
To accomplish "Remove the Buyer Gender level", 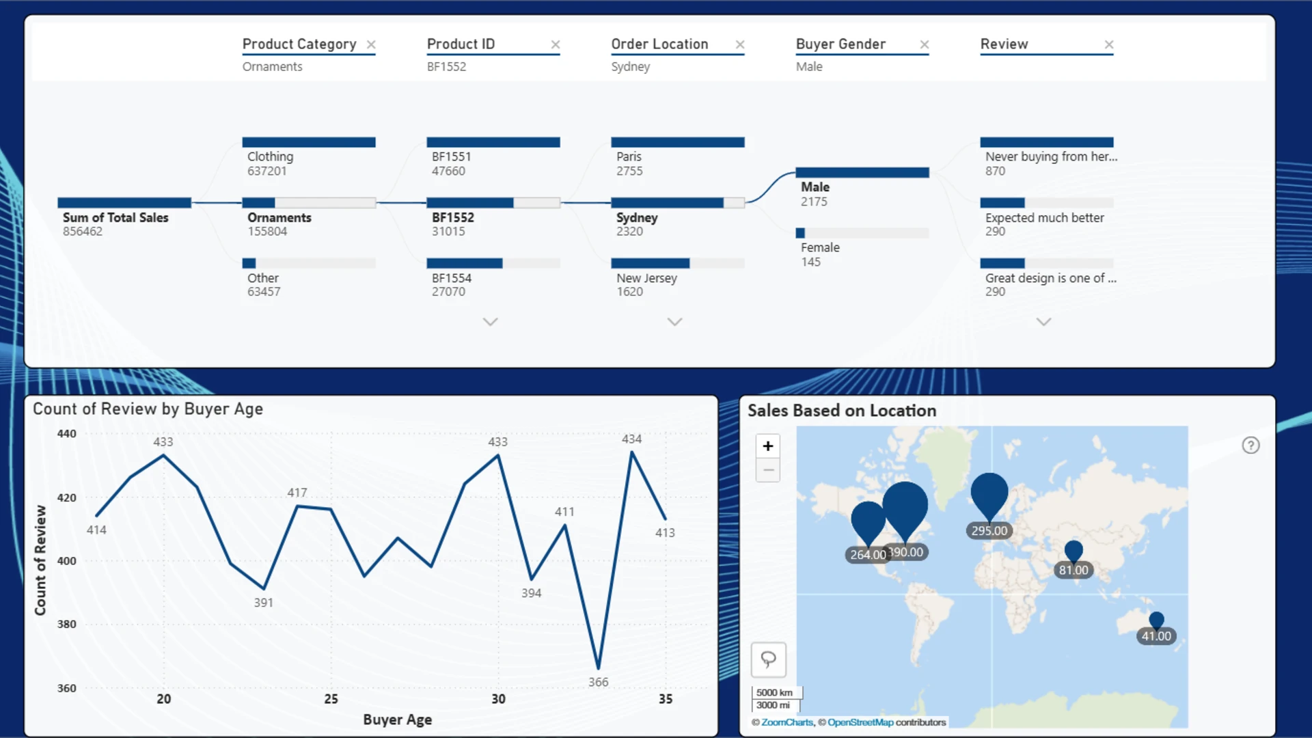I will pyautogui.click(x=925, y=44).
